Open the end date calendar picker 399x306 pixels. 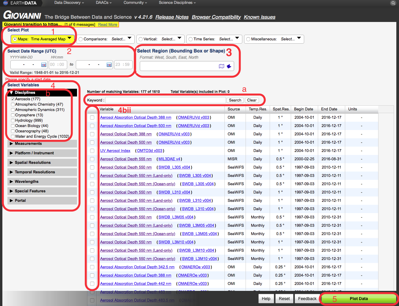click(x=109, y=65)
